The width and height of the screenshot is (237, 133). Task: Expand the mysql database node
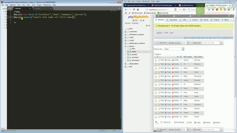(126, 40)
